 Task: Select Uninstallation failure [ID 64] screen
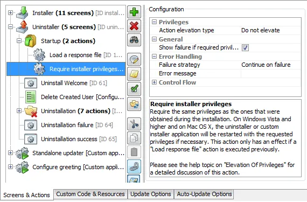76,125
